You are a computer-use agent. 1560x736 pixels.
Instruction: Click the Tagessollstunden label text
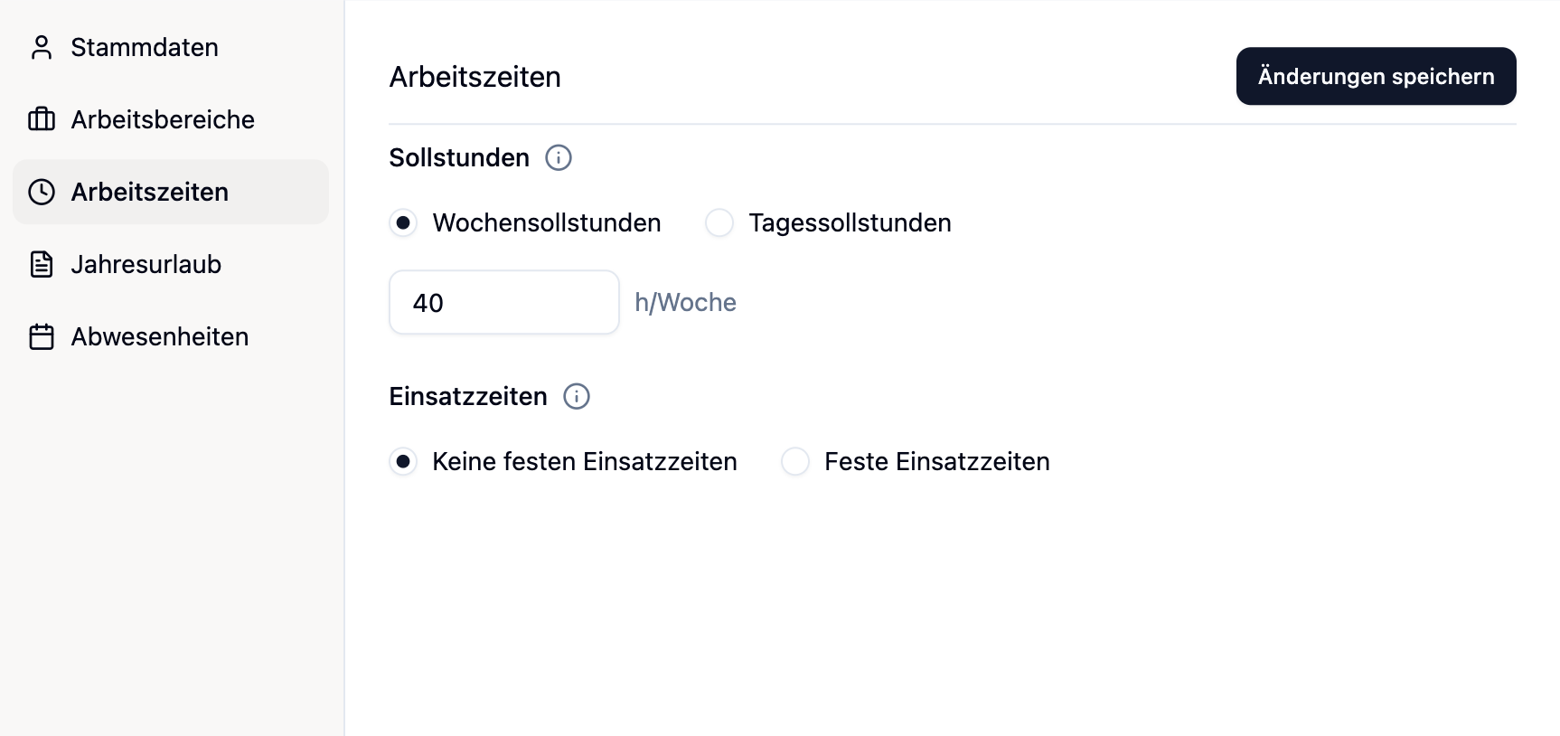click(x=850, y=222)
